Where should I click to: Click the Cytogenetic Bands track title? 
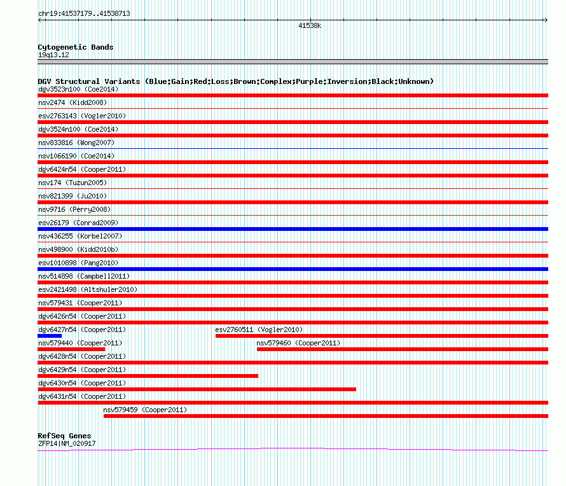pyautogui.click(x=76, y=47)
